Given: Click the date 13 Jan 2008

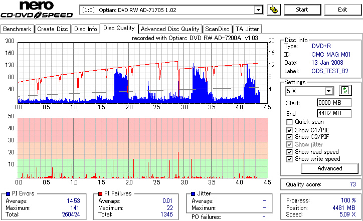Looking at the screenshot, I should click(x=327, y=63).
